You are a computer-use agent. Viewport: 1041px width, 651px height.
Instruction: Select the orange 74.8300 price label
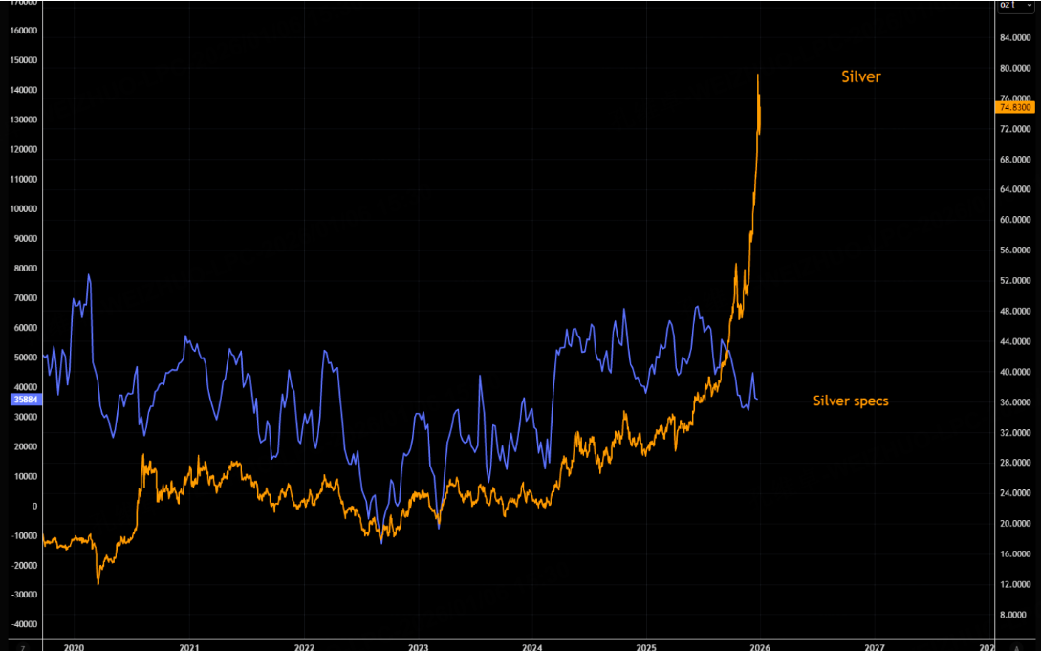(x=1015, y=107)
